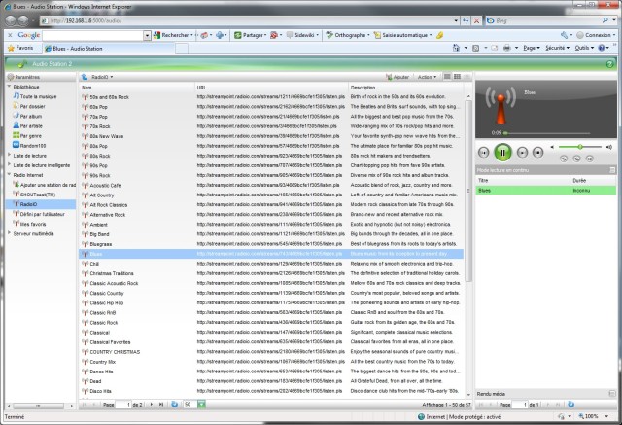Pause playback with the green pause button
The image size is (622, 425).
tap(502, 153)
